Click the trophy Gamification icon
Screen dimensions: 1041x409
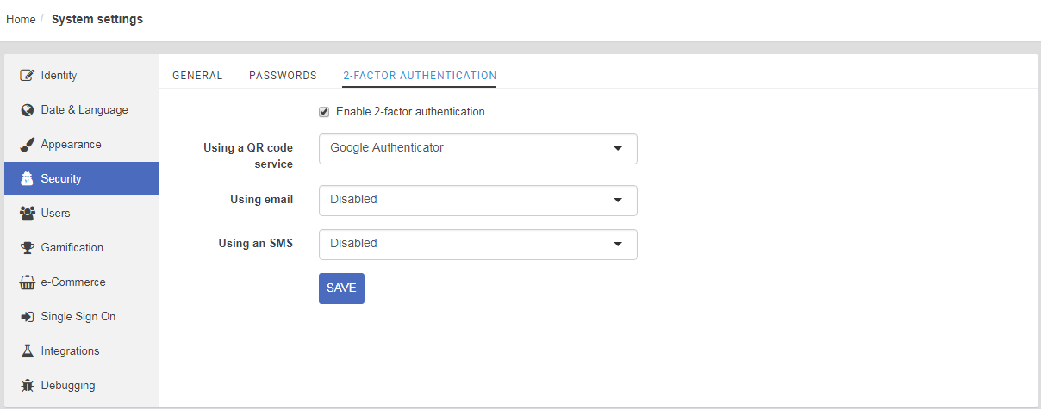(27, 248)
